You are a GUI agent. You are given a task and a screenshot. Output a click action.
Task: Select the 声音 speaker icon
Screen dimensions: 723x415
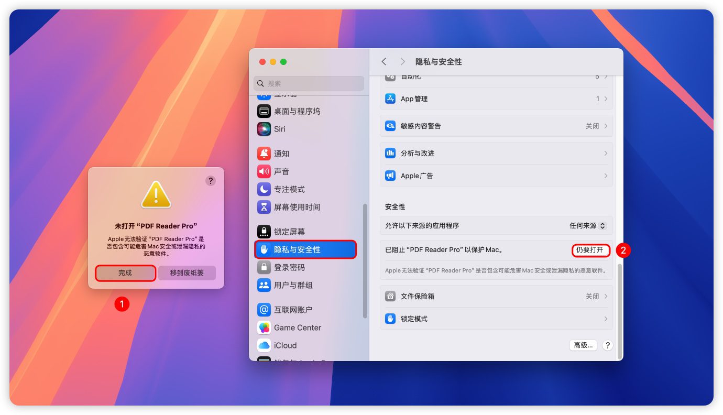coord(264,171)
